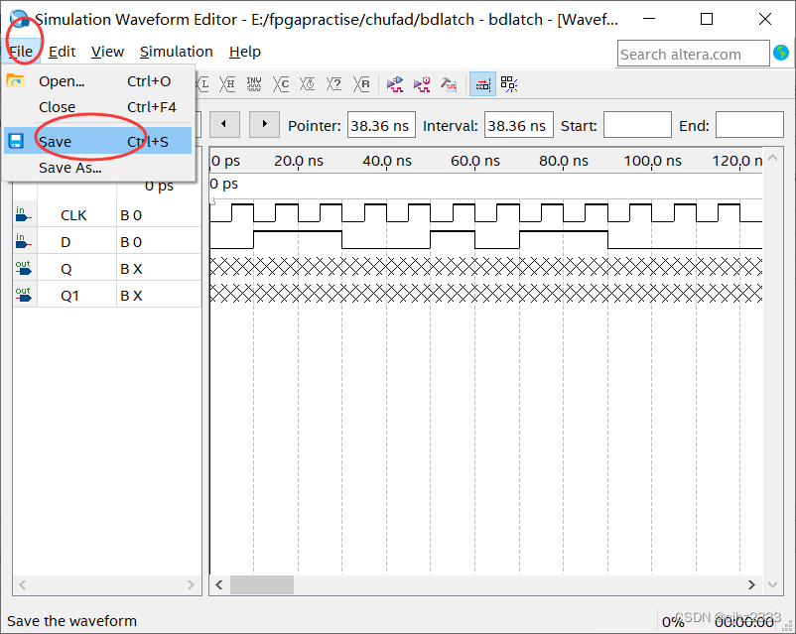Click the CLK value 'B 0'
796x634 pixels.
click(131, 215)
